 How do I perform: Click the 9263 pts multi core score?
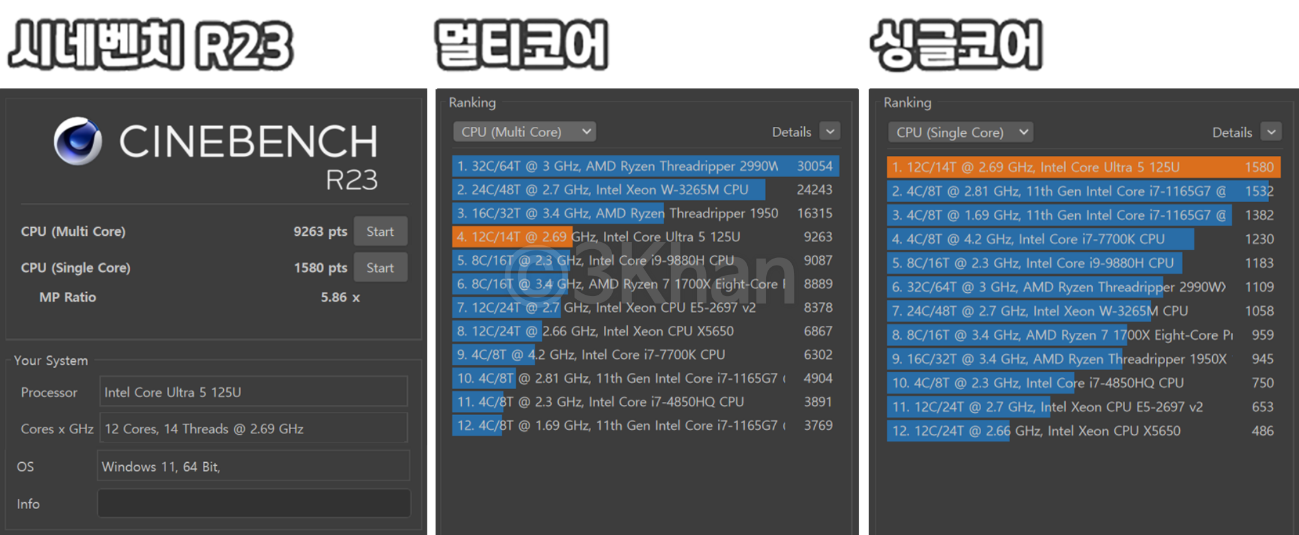pyautogui.click(x=320, y=231)
